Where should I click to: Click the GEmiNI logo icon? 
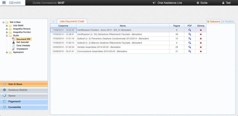click(x=4, y=3)
